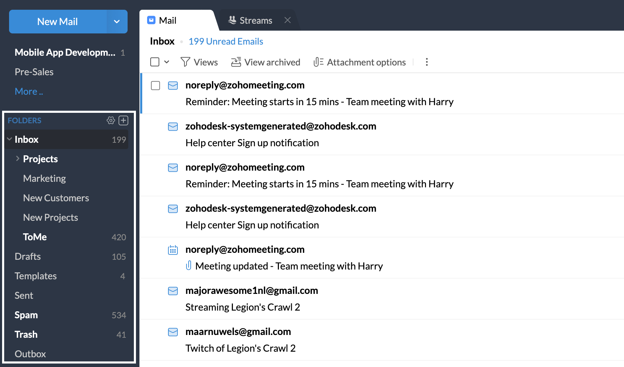This screenshot has width=624, height=367.
Task: Collapse the Inbox folder tree
Action: 9,139
